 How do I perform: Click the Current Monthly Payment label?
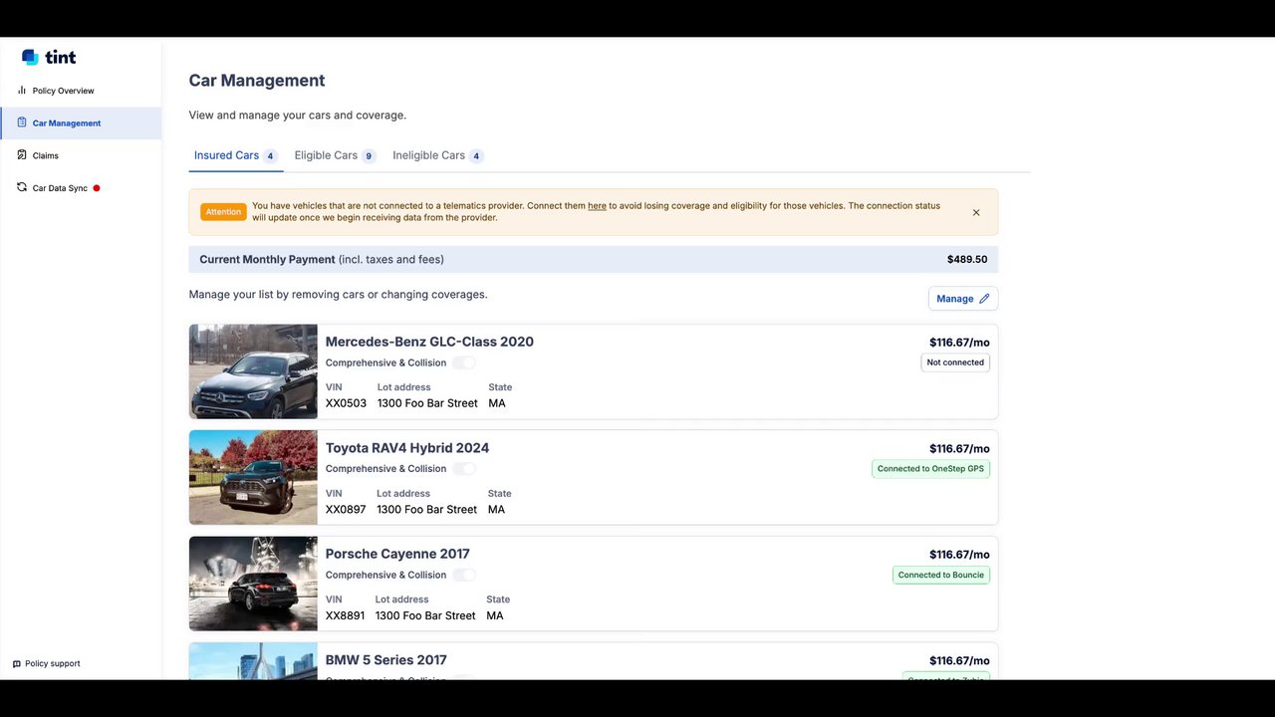coord(267,260)
